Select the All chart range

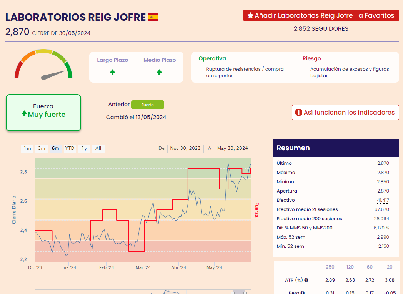[98, 148]
